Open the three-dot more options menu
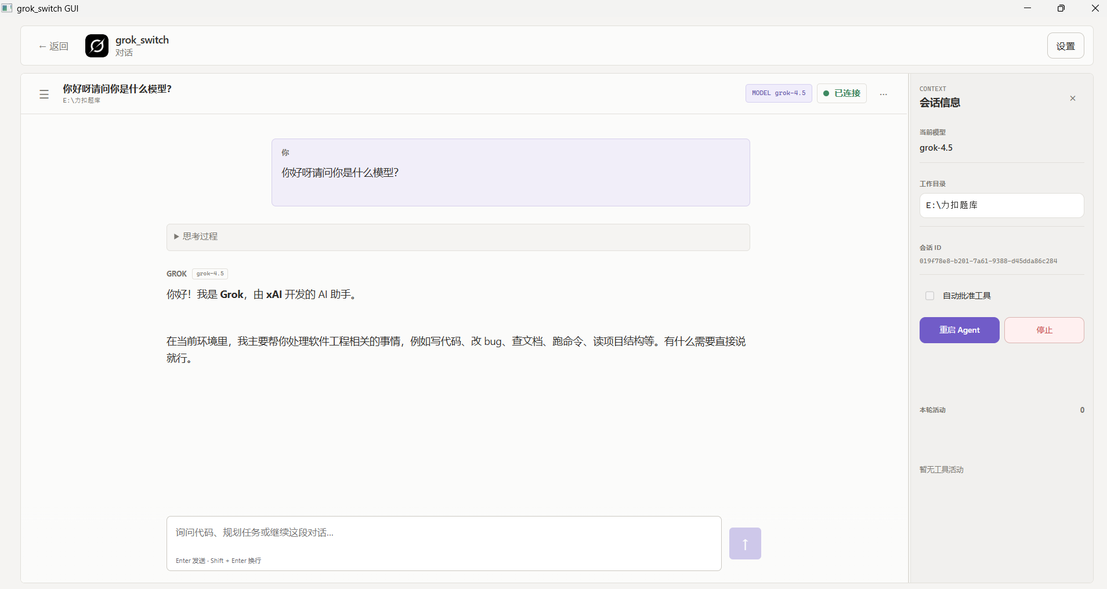Viewport: 1107px width, 589px height. (x=884, y=94)
